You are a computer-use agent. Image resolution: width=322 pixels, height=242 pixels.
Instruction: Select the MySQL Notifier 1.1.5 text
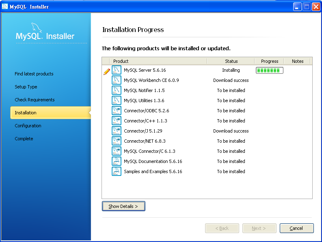click(144, 90)
